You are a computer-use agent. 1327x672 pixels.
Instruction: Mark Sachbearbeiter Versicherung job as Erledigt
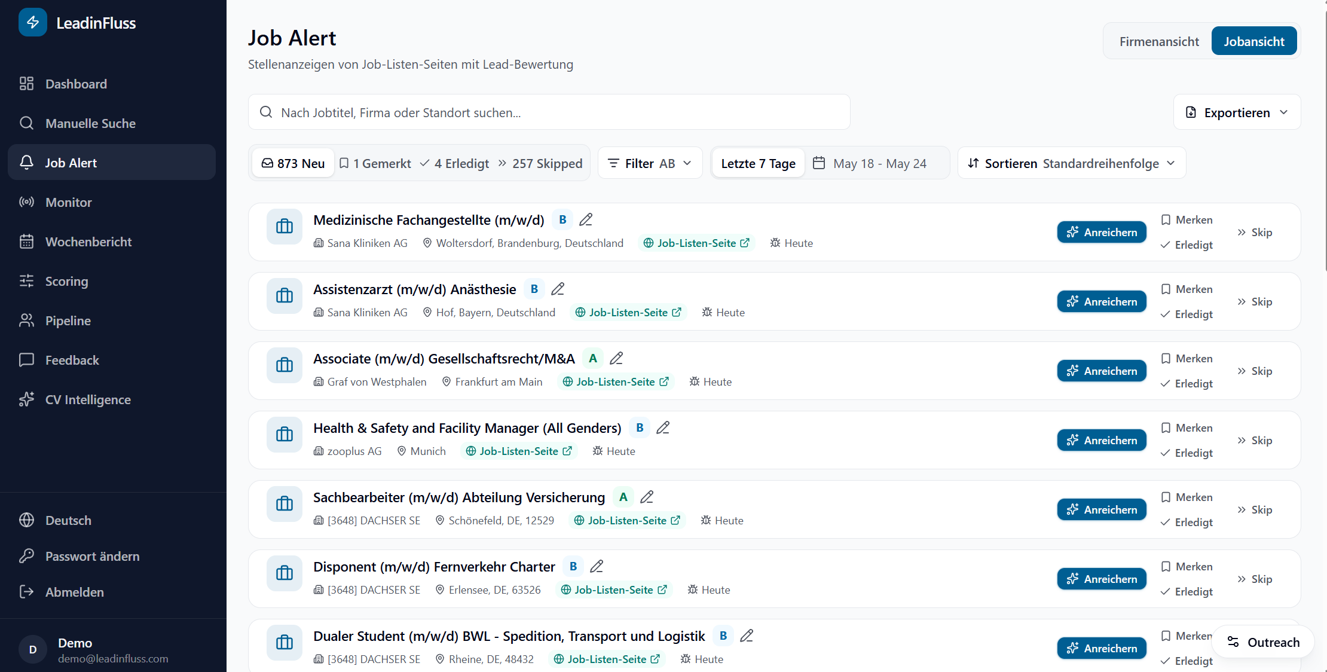tap(1187, 523)
